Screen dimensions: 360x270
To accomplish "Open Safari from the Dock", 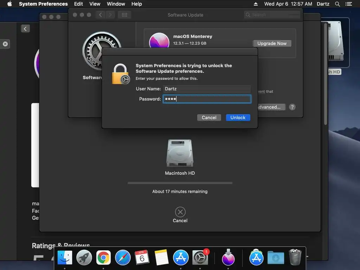I will (123, 258).
